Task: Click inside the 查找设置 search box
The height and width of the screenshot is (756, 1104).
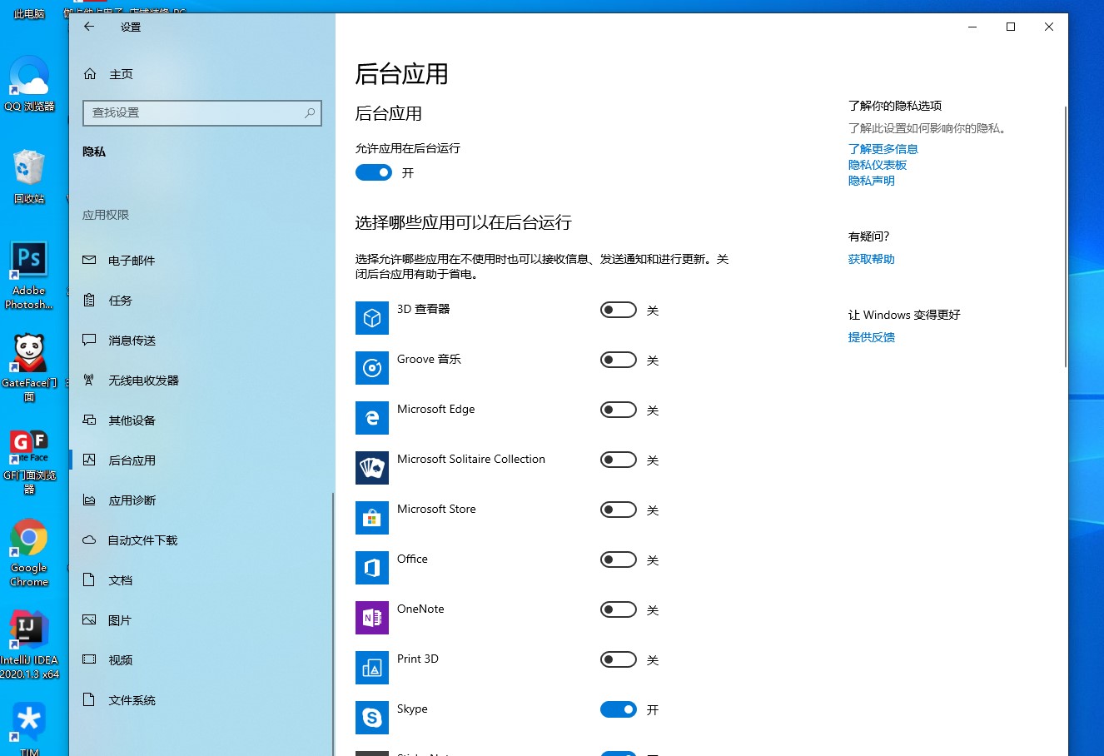Action: pos(201,113)
